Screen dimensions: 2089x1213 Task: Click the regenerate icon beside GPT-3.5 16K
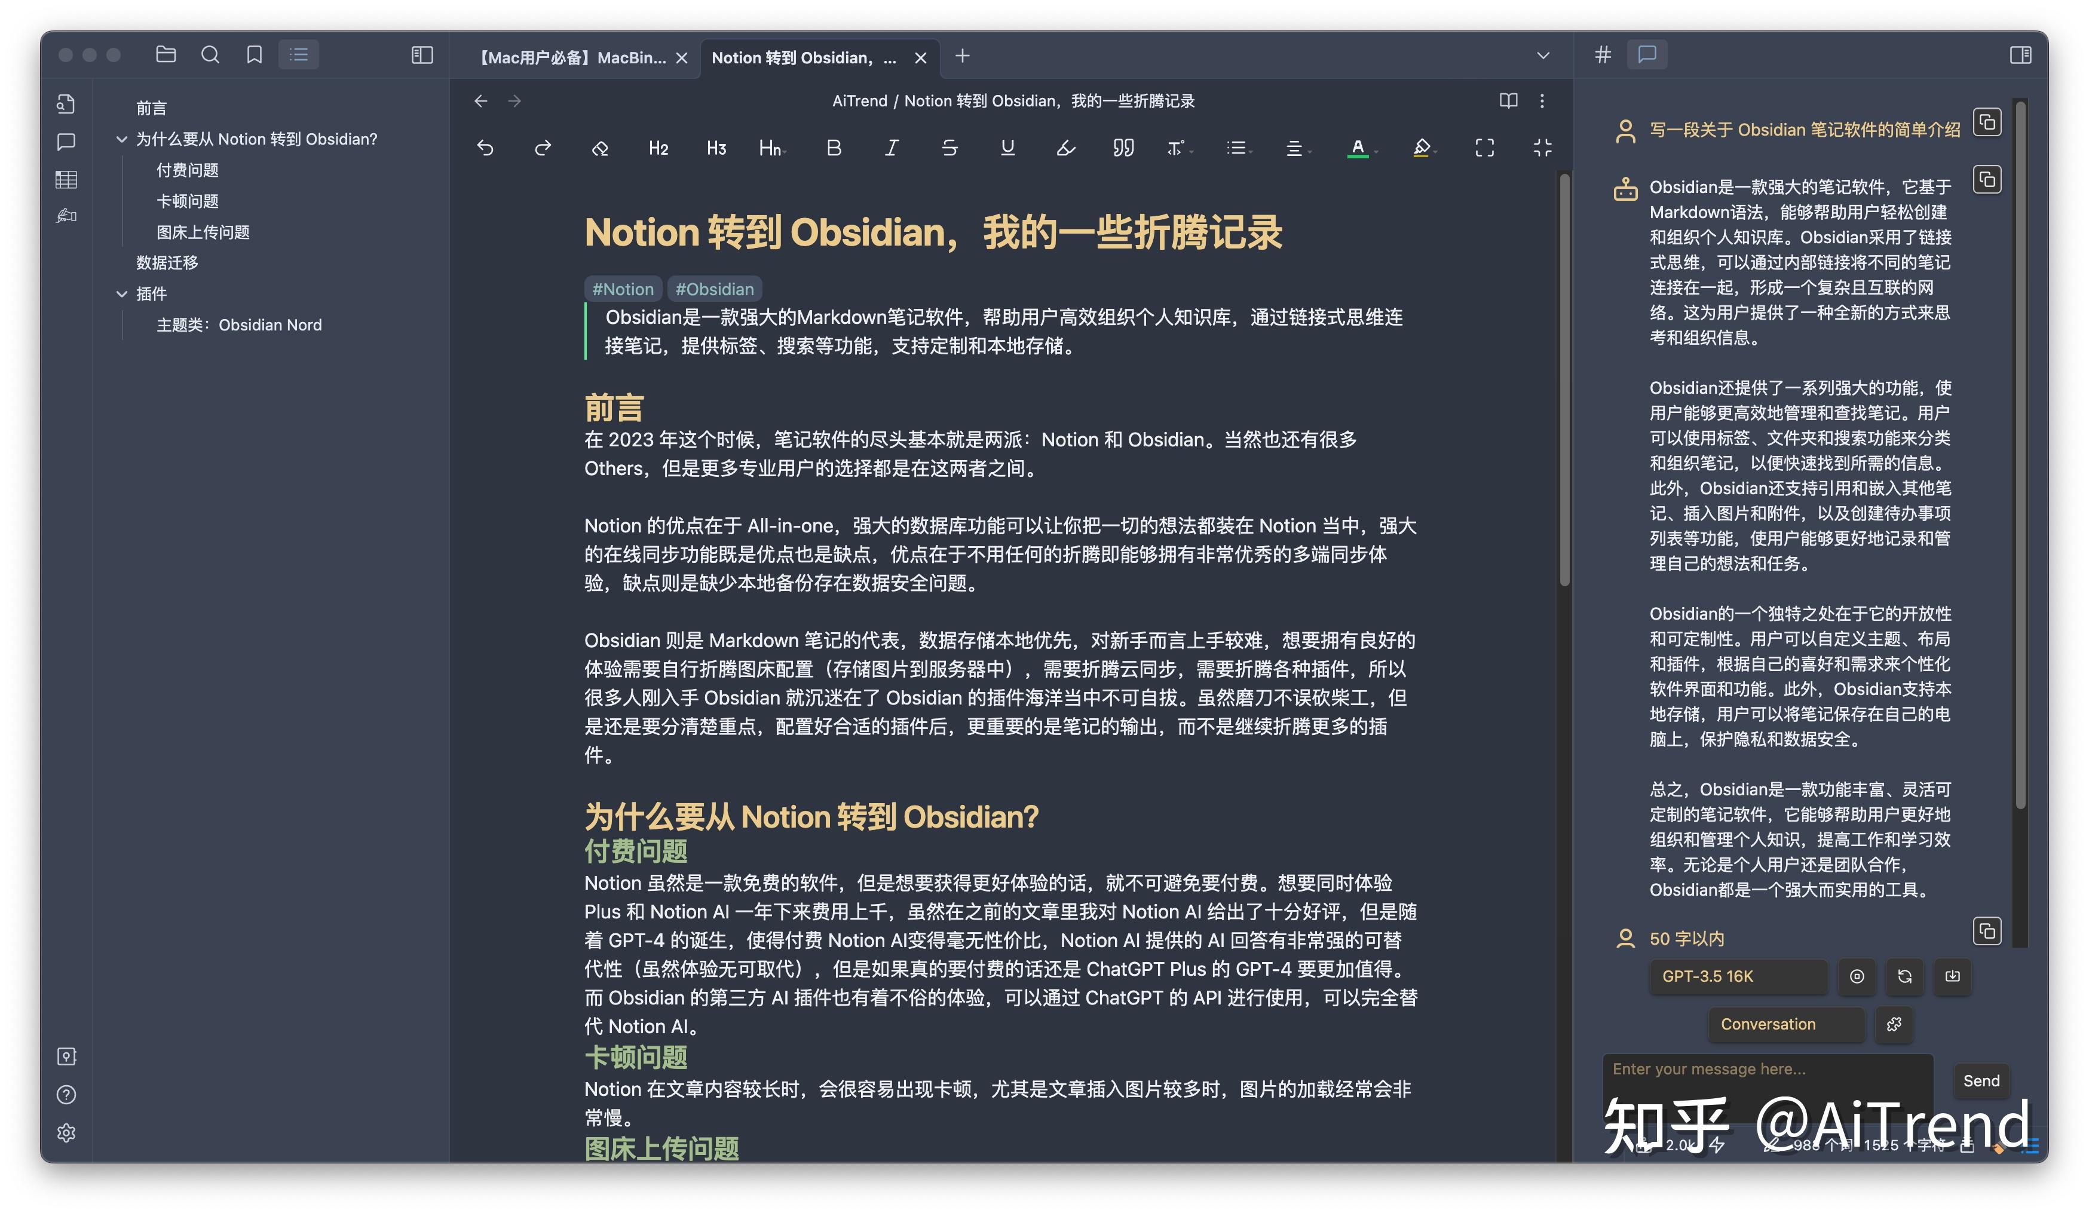coord(1904,977)
